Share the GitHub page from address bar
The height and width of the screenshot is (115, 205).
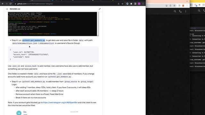(x=119, y=4)
